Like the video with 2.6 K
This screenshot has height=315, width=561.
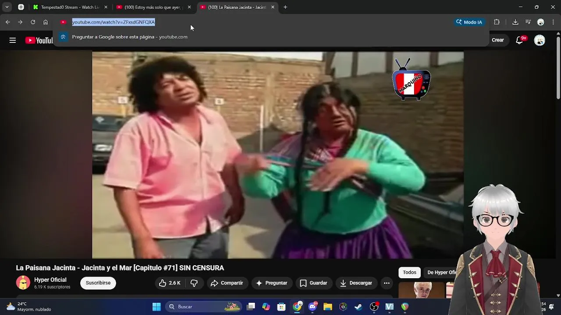point(170,283)
